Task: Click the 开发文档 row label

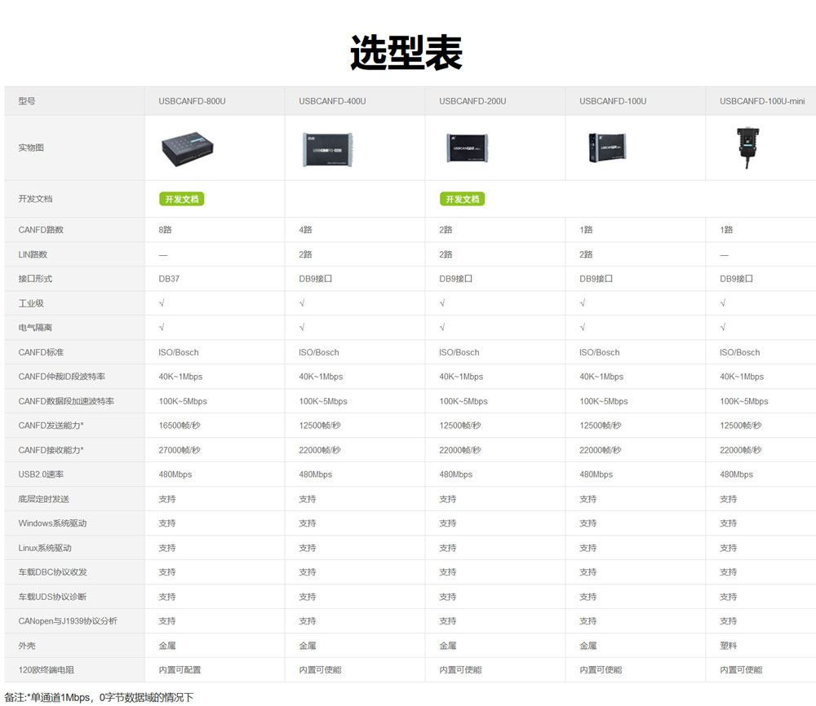Action: coord(35,199)
